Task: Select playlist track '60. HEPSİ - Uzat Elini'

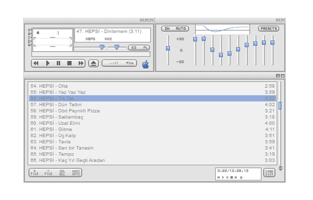Action: point(153,123)
